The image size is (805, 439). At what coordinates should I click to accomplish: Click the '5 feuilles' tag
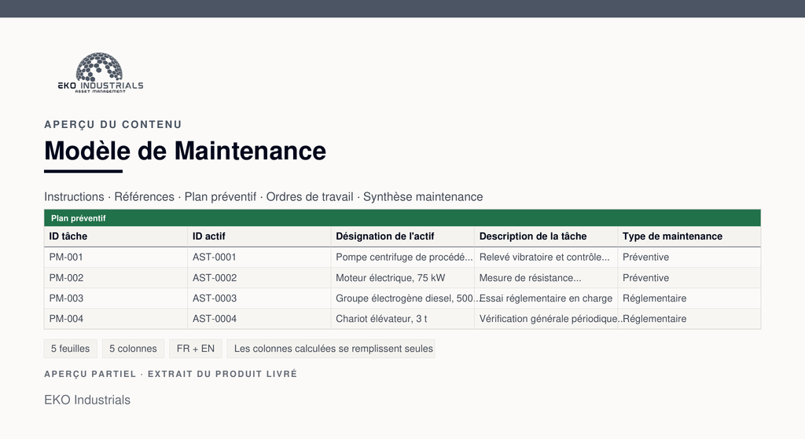(70, 349)
